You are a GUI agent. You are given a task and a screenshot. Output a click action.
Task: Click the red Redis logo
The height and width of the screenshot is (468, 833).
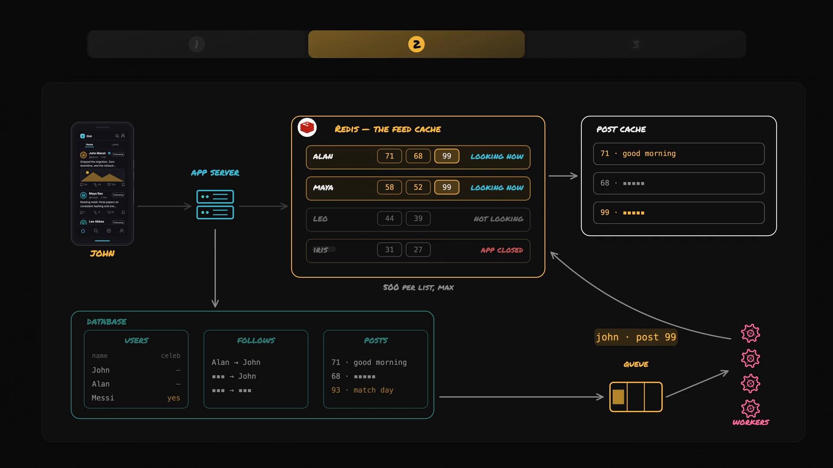coord(307,127)
